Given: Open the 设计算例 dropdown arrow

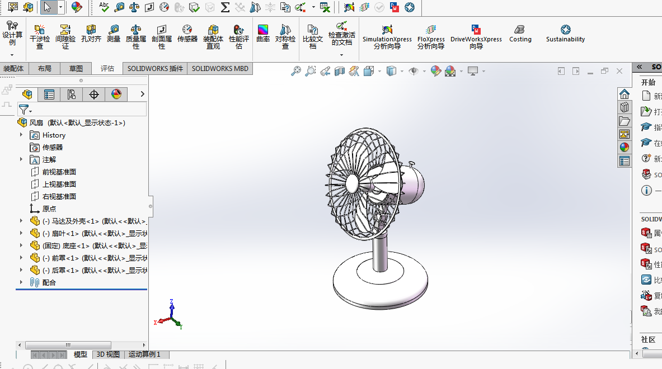Looking at the screenshot, I should pos(12,55).
